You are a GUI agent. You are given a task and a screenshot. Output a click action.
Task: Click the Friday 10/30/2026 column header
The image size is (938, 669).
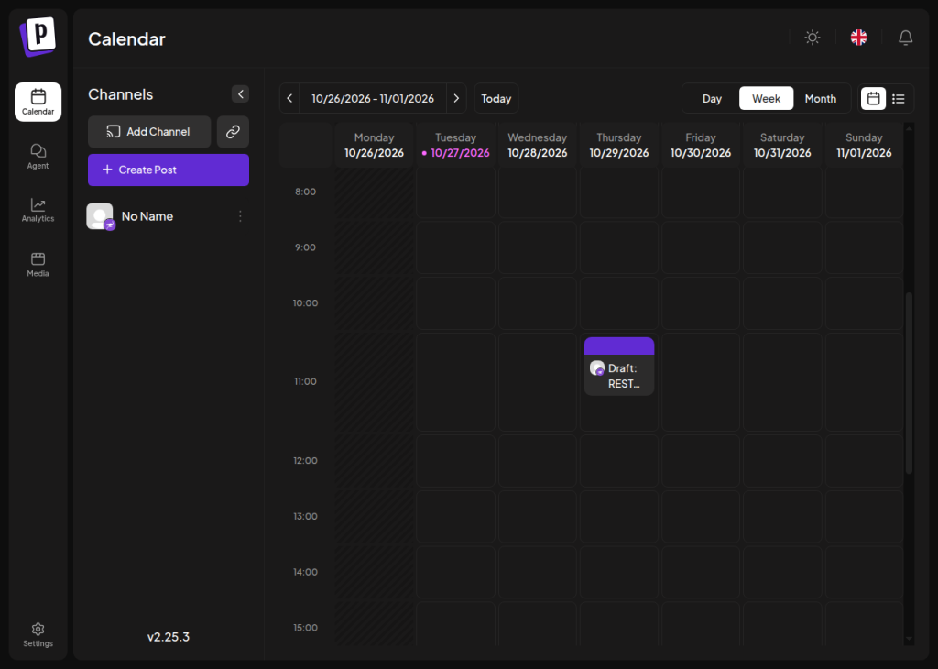coord(701,145)
